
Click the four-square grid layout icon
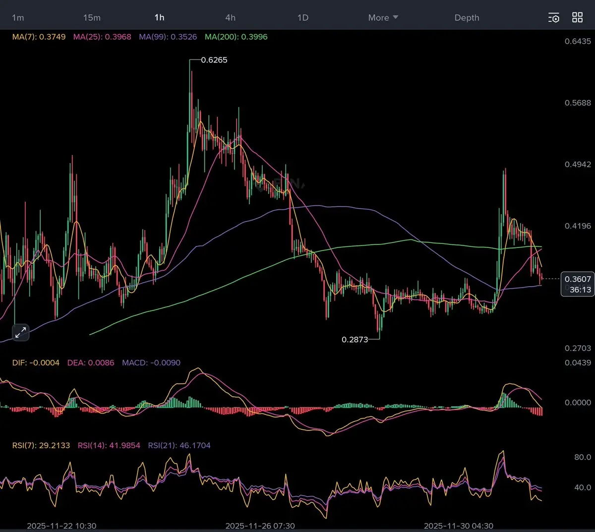tap(577, 18)
